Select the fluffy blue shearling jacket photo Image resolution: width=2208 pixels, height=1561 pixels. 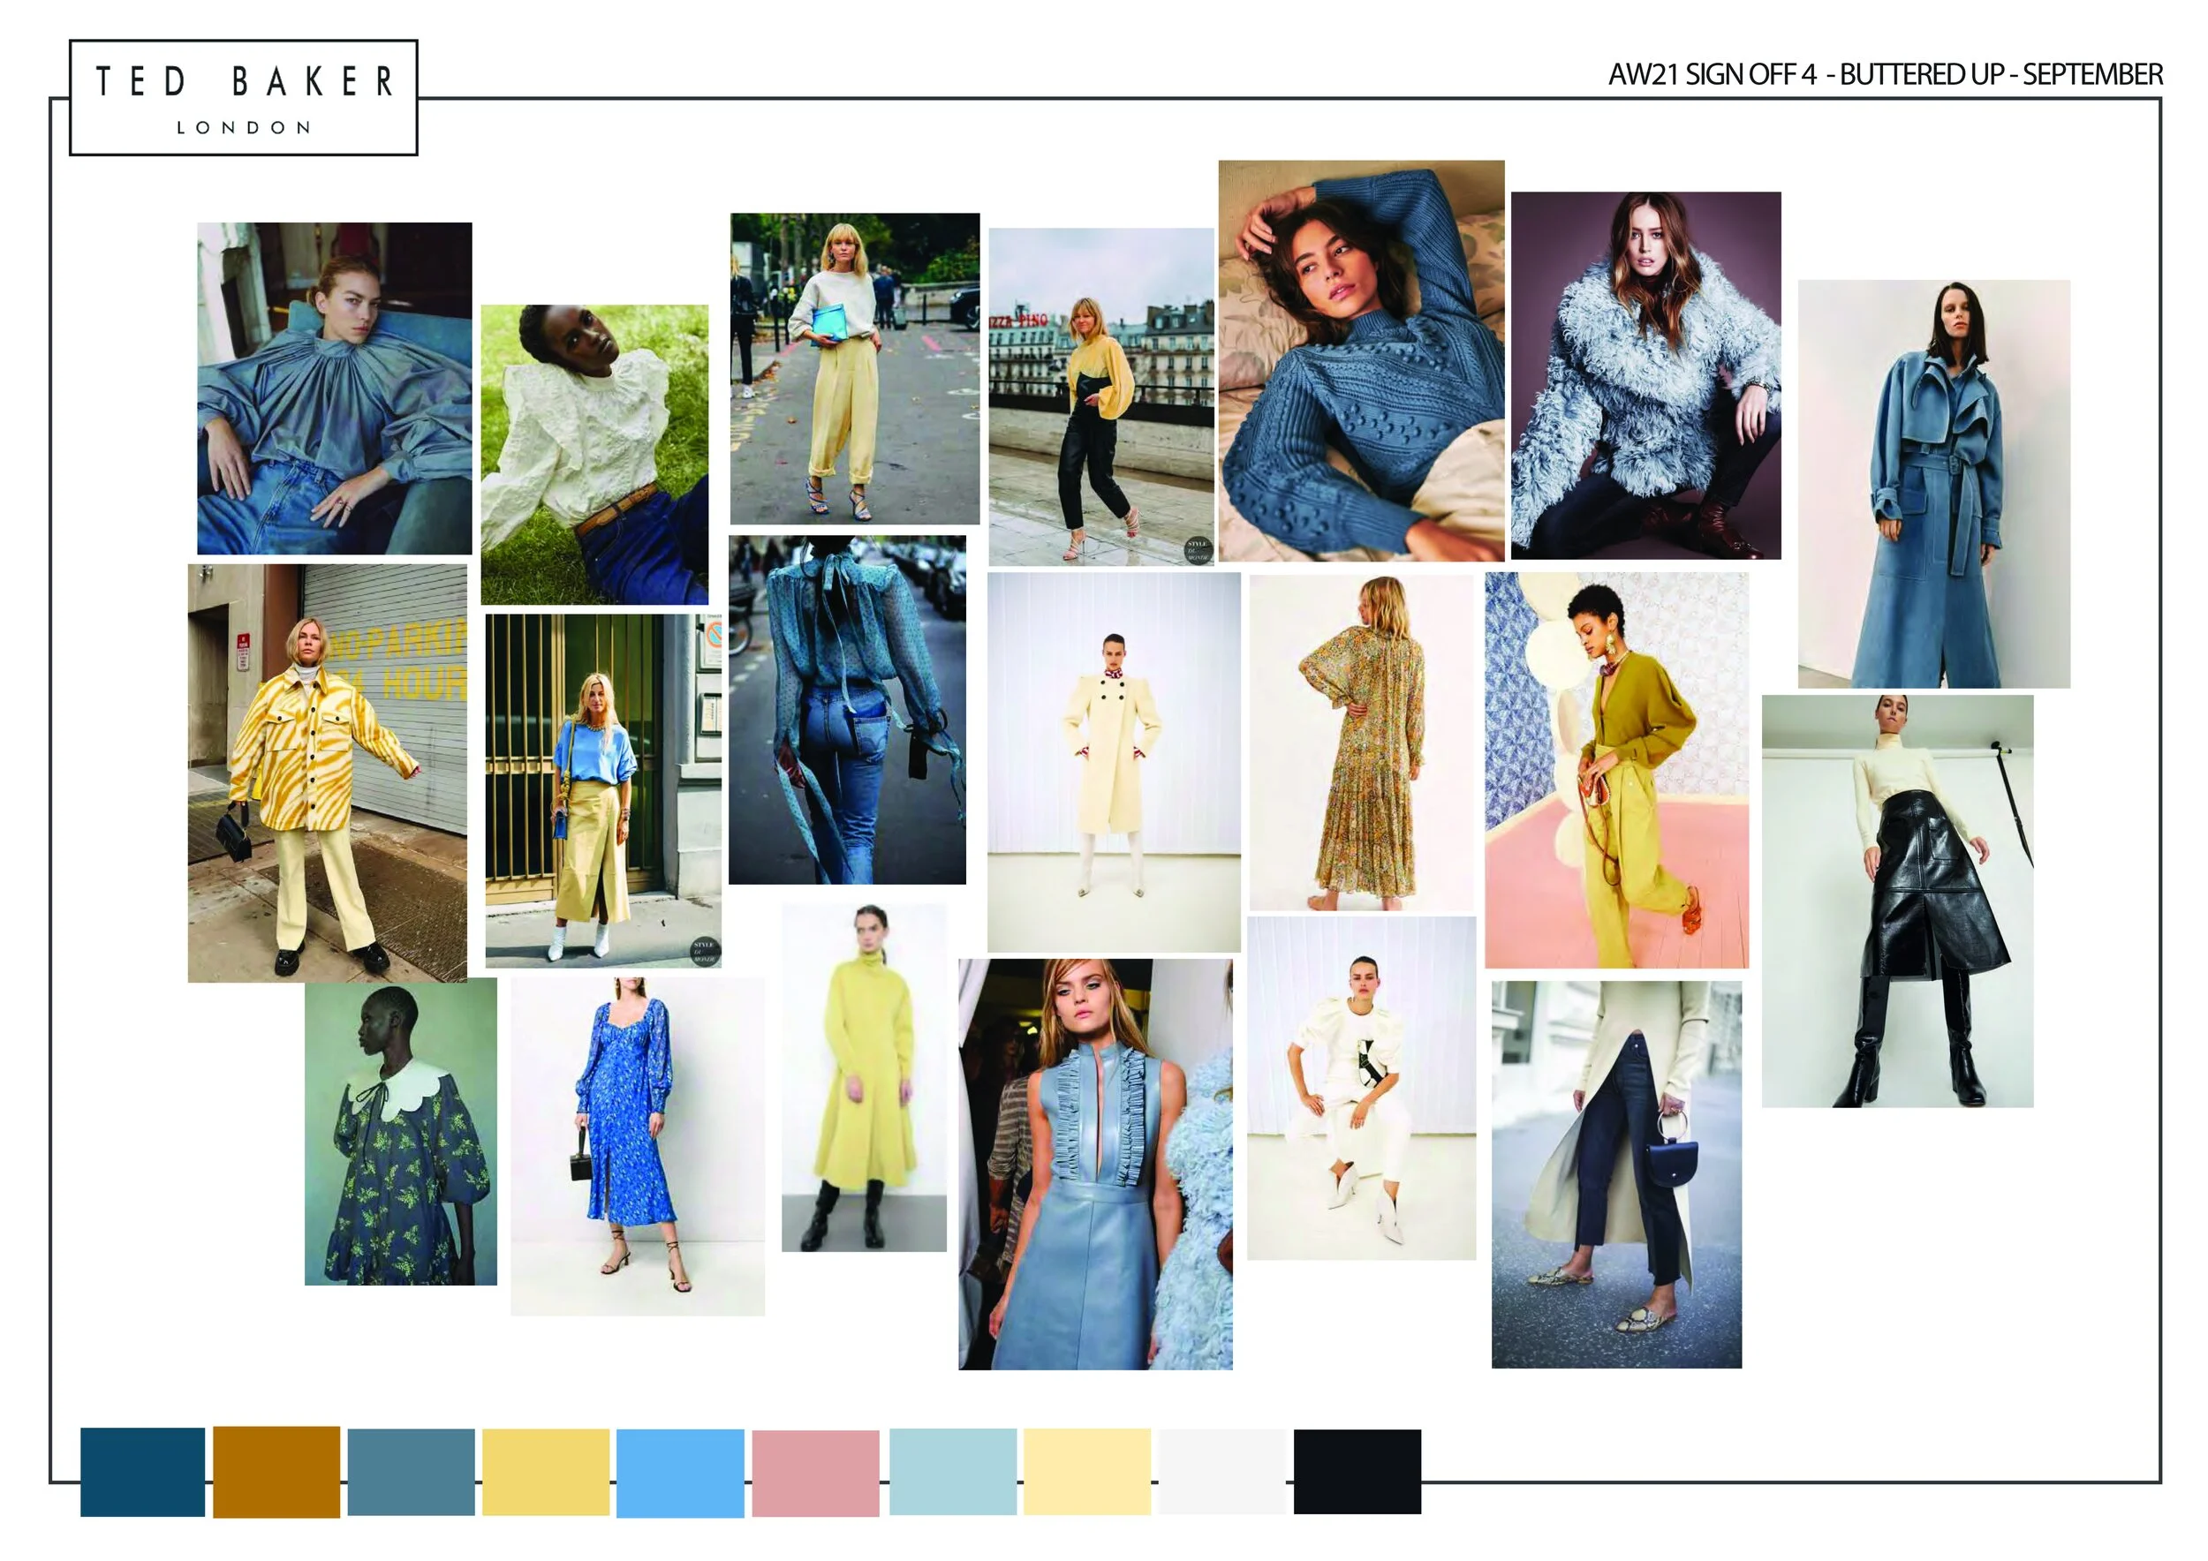pos(1645,375)
